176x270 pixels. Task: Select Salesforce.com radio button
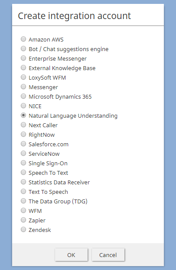pyautogui.click(x=23, y=144)
